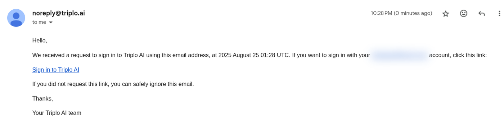Click the "Thanks," closing line
Image resolution: width=504 pixels, height=132 pixels.
[42, 98]
